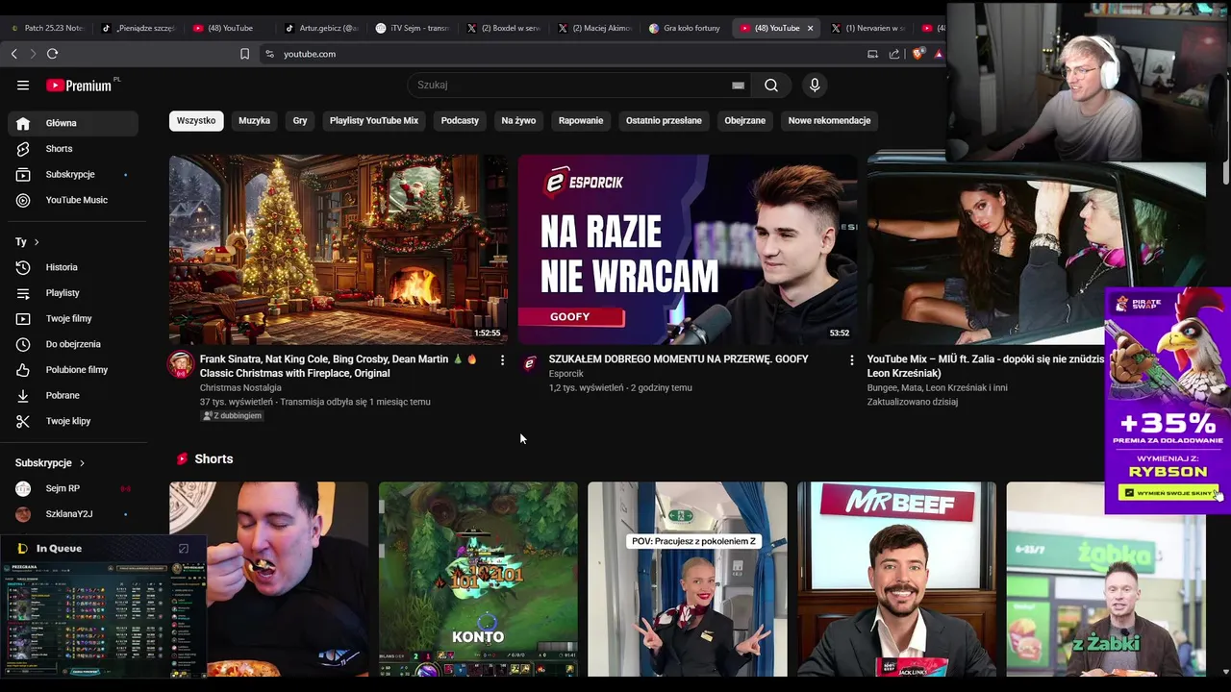Open SZUKAŁEM DOBREGO MOMENTU video title
This screenshot has width=1231, height=692.
click(678, 359)
